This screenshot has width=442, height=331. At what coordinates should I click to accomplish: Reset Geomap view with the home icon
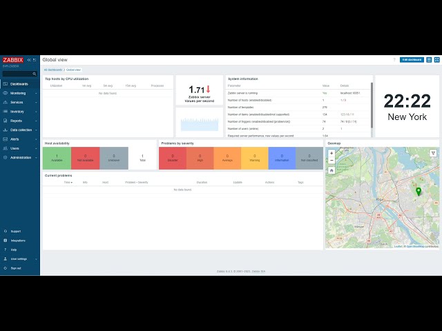pos(331,170)
